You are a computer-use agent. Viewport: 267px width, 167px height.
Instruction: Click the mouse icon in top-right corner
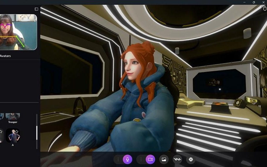click(x=265, y=9)
